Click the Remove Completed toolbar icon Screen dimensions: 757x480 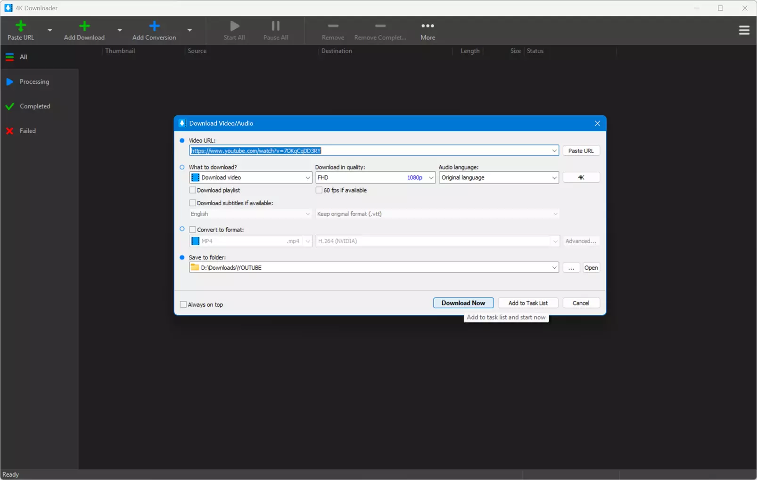pyautogui.click(x=380, y=26)
